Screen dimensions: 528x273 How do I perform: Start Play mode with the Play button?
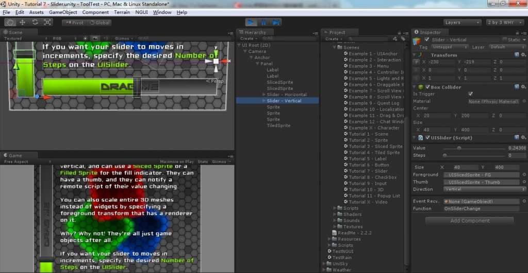coord(251,23)
